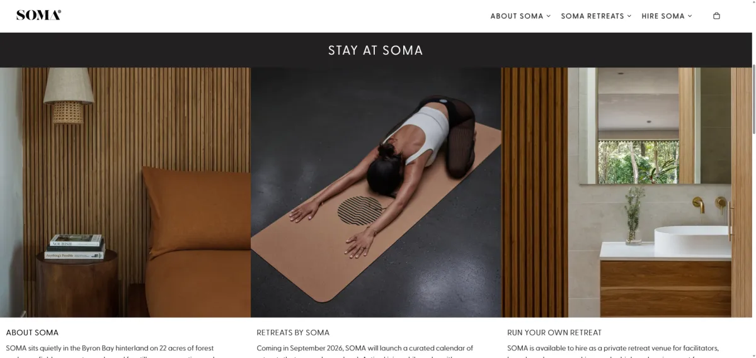Click the Byron Bay hinterland description text
The height and width of the screenshot is (358, 756).
click(x=110, y=351)
